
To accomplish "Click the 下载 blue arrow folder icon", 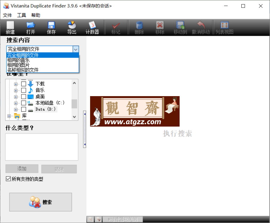I will [30, 84].
